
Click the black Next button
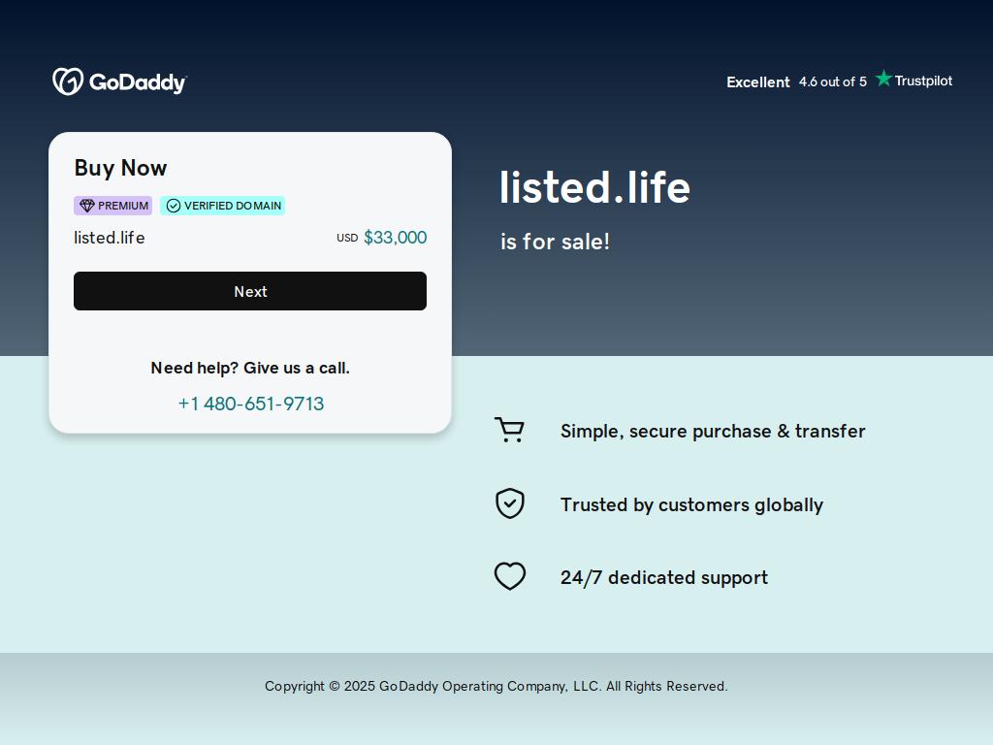(250, 291)
